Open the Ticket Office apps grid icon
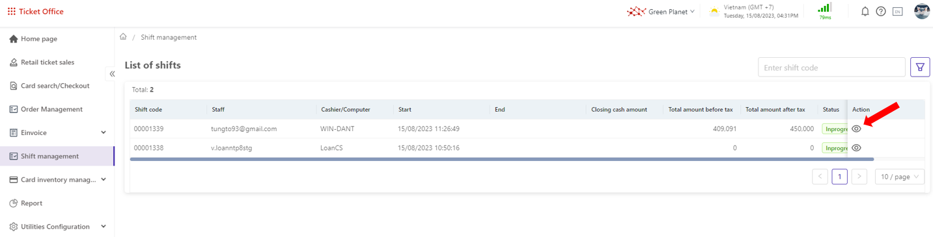 [x=12, y=12]
